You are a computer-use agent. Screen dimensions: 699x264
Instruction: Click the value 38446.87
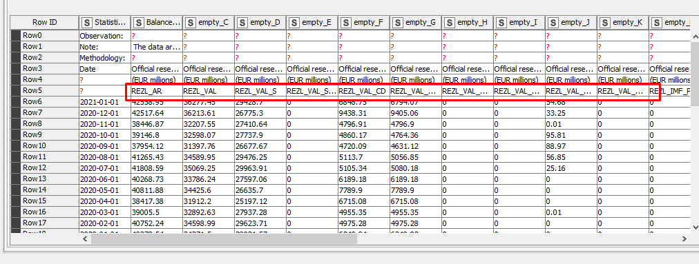(x=156, y=124)
